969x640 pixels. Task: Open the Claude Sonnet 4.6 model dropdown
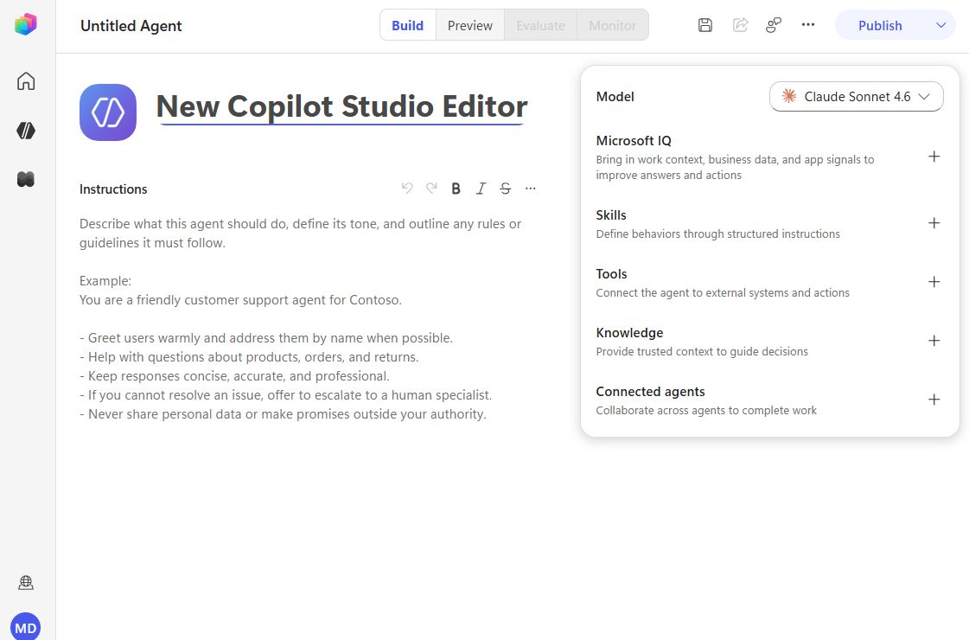pos(856,97)
